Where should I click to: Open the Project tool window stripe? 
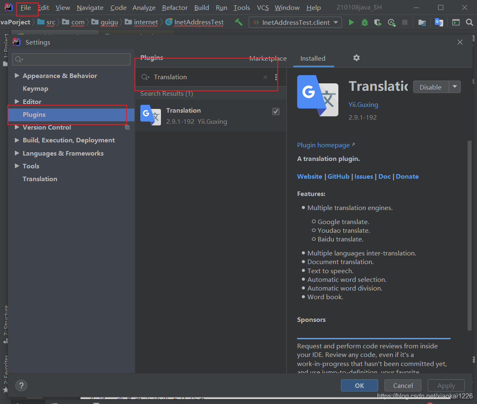[5, 50]
